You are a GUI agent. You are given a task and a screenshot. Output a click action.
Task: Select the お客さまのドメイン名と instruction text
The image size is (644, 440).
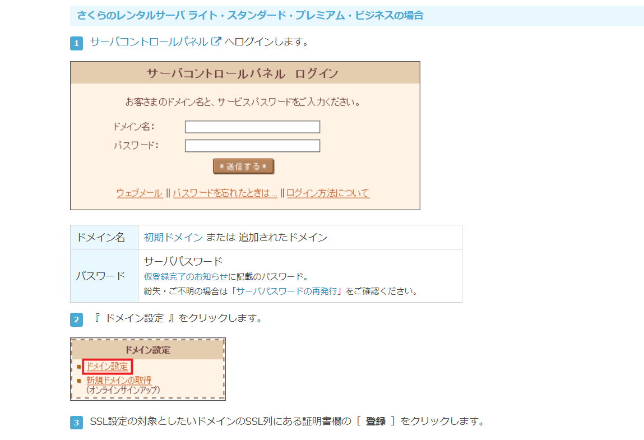coord(243,102)
